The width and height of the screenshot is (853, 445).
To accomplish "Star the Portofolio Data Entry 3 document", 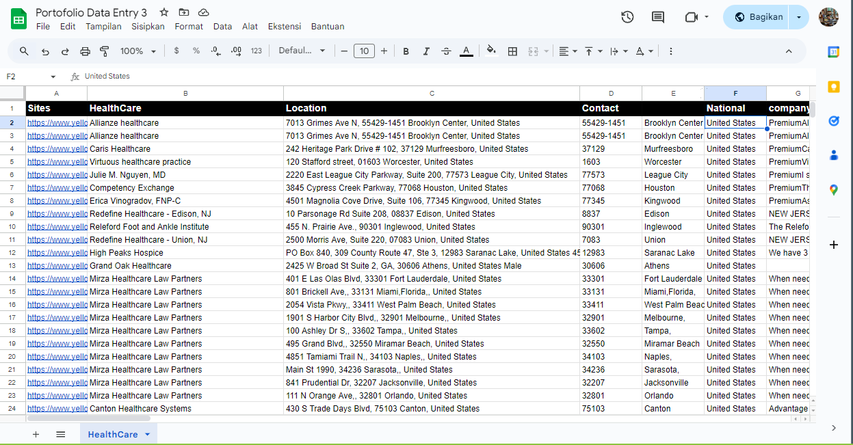I will 164,12.
